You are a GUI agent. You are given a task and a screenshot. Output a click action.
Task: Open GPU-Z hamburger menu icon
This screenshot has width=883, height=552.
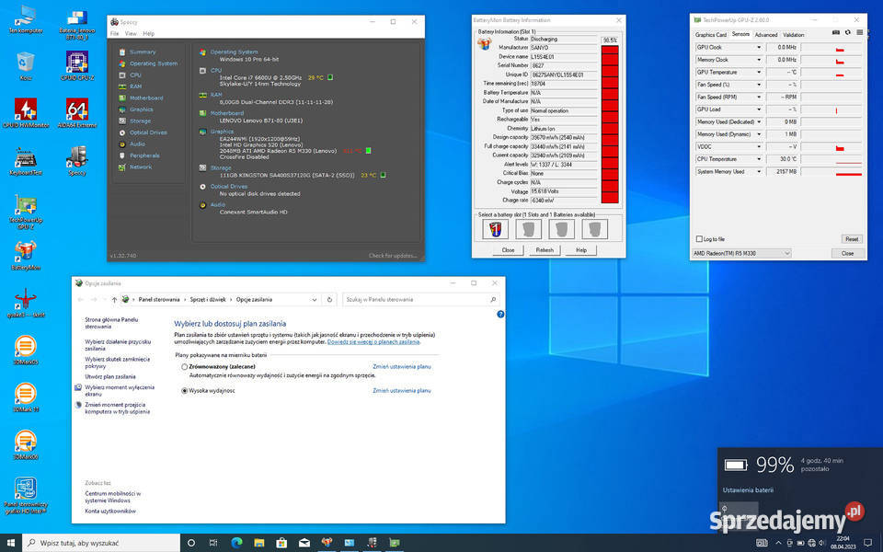coord(859,33)
